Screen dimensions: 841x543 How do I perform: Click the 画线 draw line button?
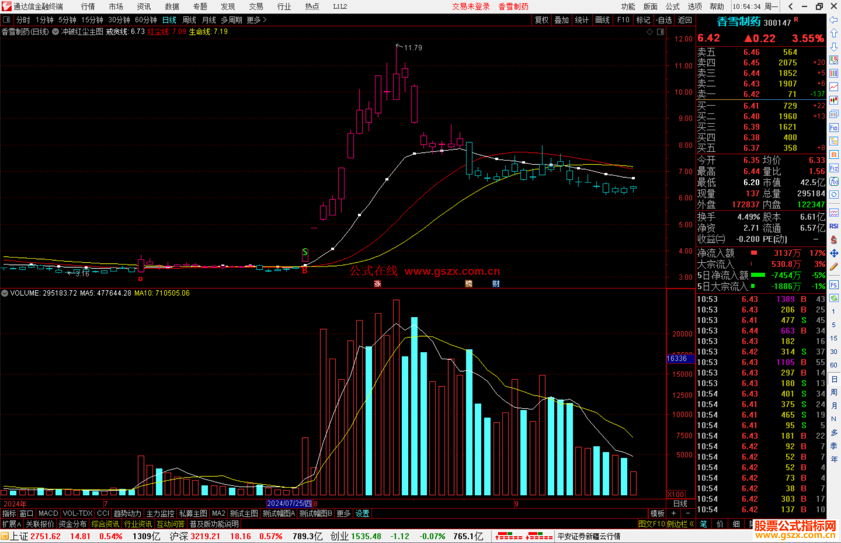[602, 20]
